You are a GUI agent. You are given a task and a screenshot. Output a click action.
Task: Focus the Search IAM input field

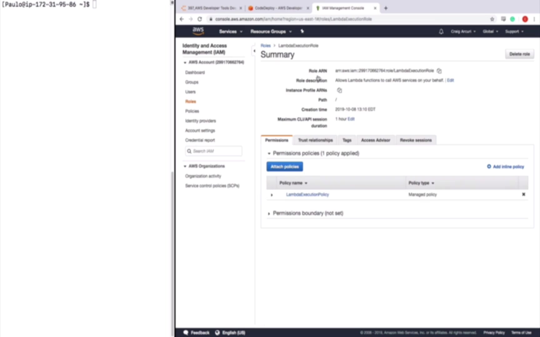click(213, 151)
